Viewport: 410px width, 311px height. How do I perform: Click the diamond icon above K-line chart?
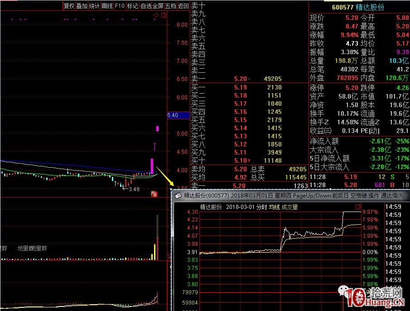pos(156,15)
